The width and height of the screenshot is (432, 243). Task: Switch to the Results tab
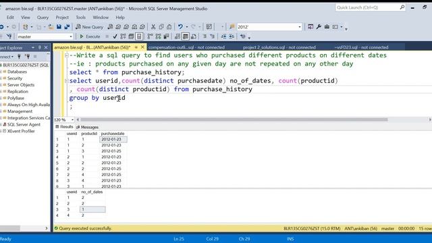pyautogui.click(x=65, y=127)
